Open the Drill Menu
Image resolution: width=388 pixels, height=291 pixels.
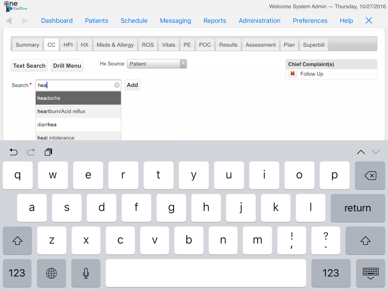point(67,65)
